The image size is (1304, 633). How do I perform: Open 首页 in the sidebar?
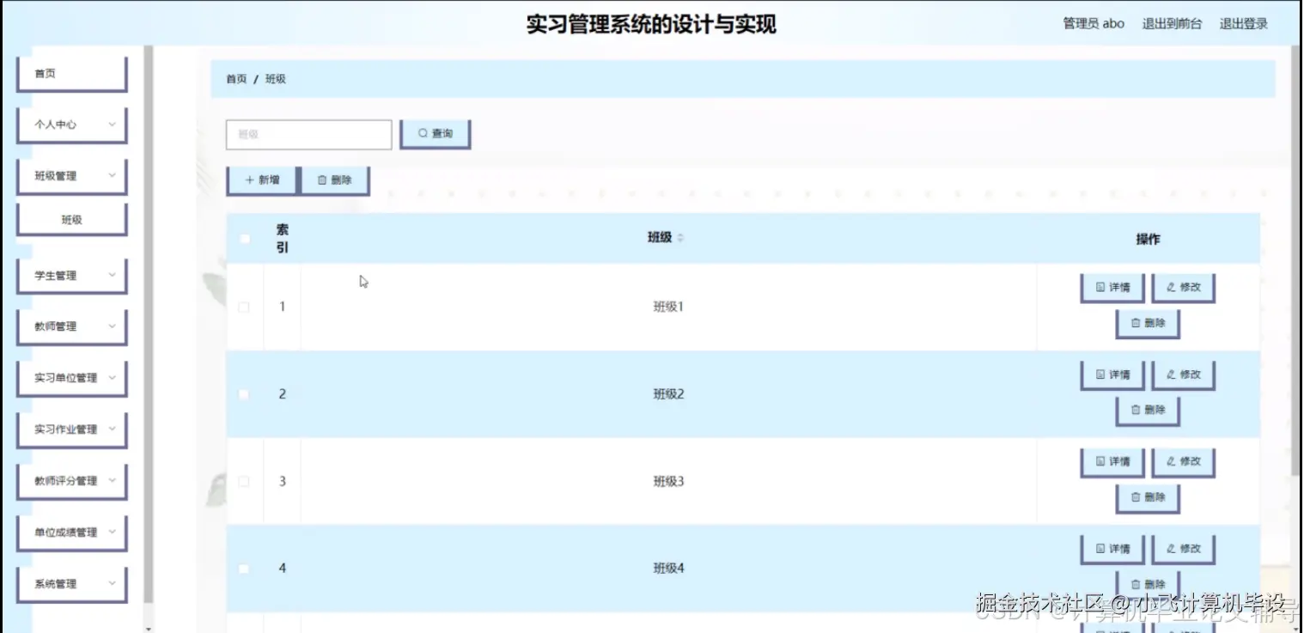[x=72, y=74]
